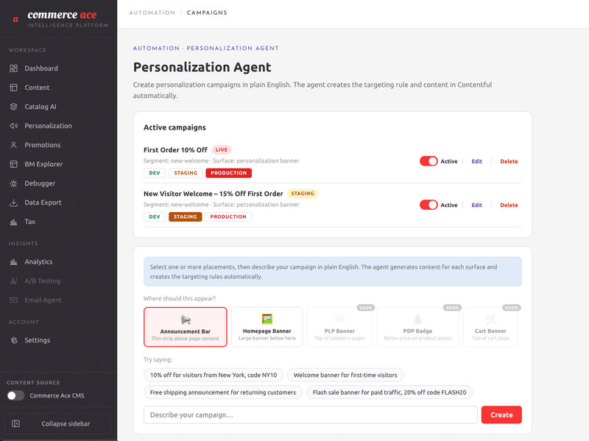Click Campaigns in the top breadcrumb
Screen dimensions: 589x441
point(207,13)
